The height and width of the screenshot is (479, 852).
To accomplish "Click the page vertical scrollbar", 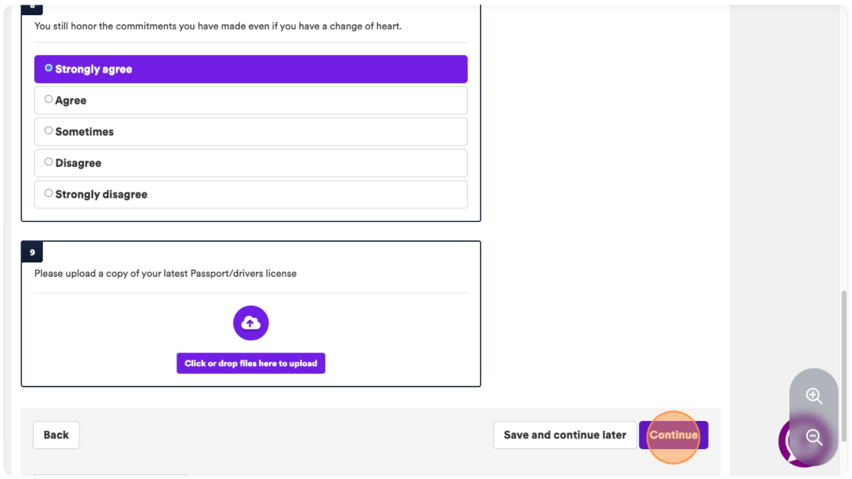I will (844, 367).
